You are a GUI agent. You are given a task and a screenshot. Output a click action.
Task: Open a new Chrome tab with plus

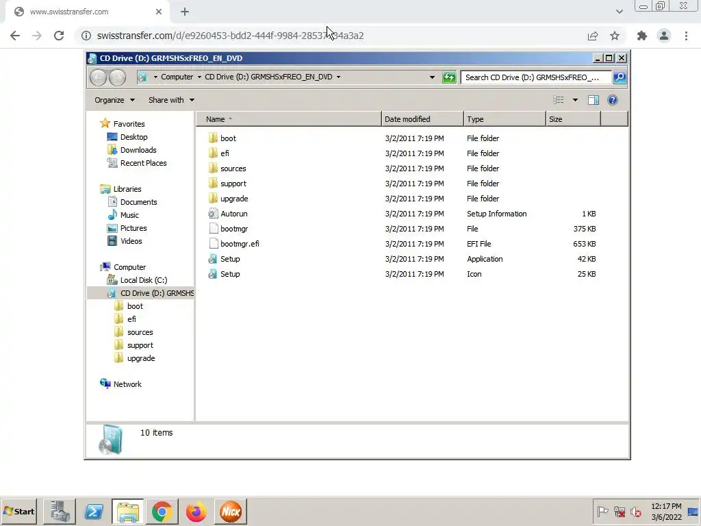click(x=185, y=12)
